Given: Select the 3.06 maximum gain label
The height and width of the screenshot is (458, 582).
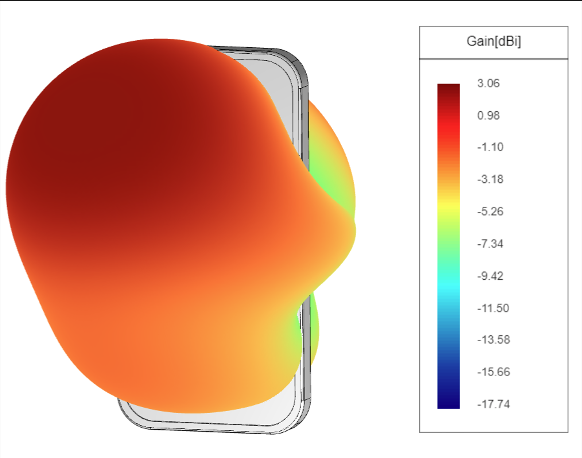Looking at the screenshot, I should (x=488, y=83).
